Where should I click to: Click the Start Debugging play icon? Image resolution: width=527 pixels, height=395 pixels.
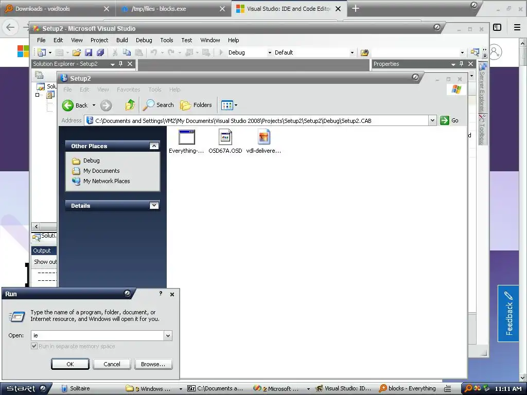pos(221,52)
